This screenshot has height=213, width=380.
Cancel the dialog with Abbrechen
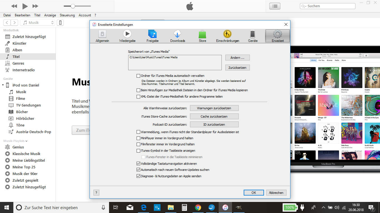pyautogui.click(x=276, y=192)
